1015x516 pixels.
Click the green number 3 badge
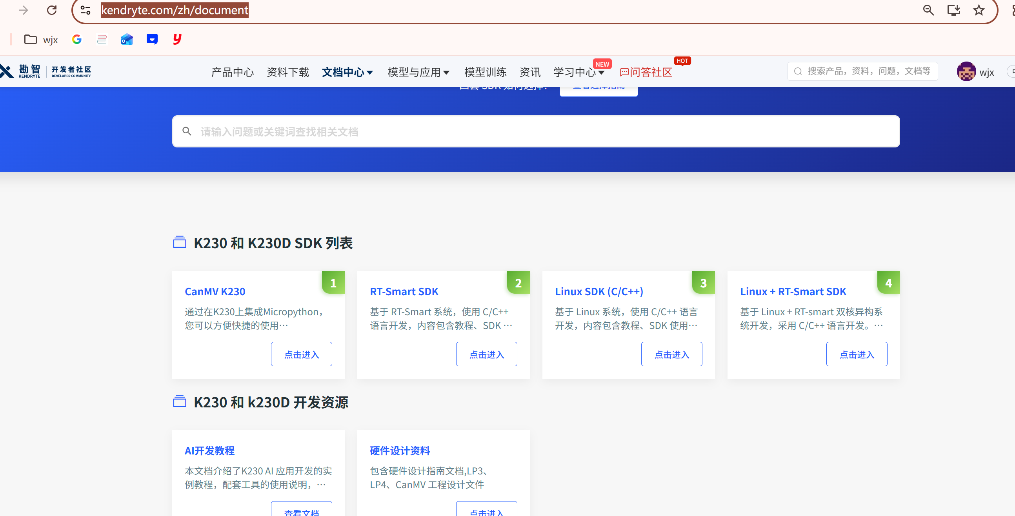704,282
